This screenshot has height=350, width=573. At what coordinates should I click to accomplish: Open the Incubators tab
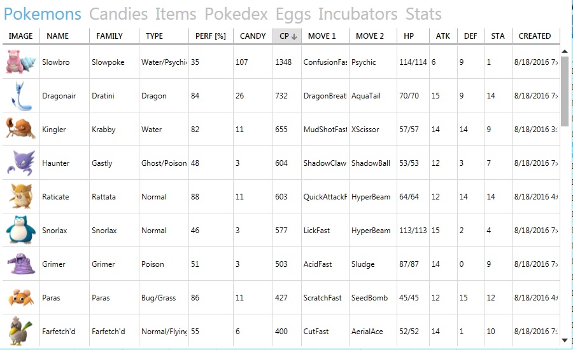click(x=358, y=14)
